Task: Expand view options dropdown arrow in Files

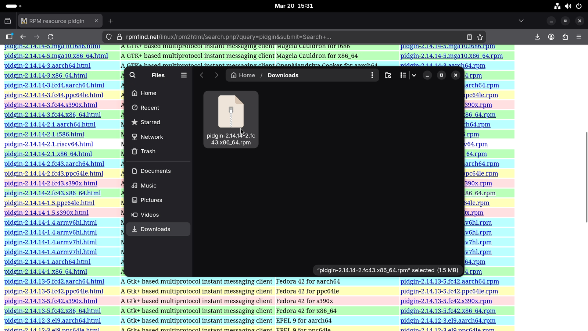Action: pos(414,75)
